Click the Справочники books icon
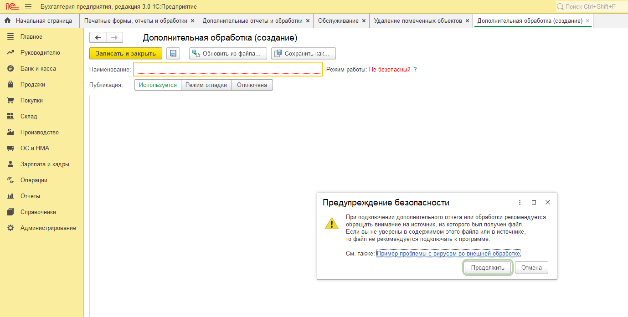 10,212
